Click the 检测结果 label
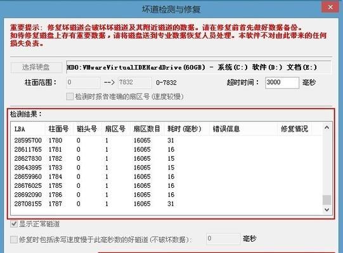Viewport: 343px width, 253px height. click(x=26, y=114)
